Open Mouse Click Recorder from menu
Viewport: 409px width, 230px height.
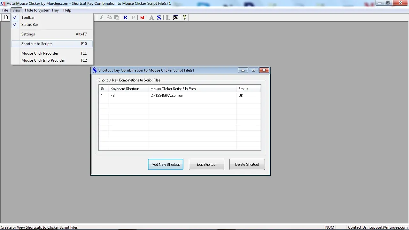point(52,53)
